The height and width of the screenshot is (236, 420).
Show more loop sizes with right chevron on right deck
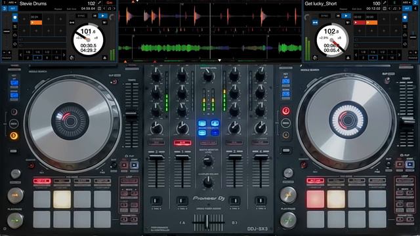(x=399, y=55)
